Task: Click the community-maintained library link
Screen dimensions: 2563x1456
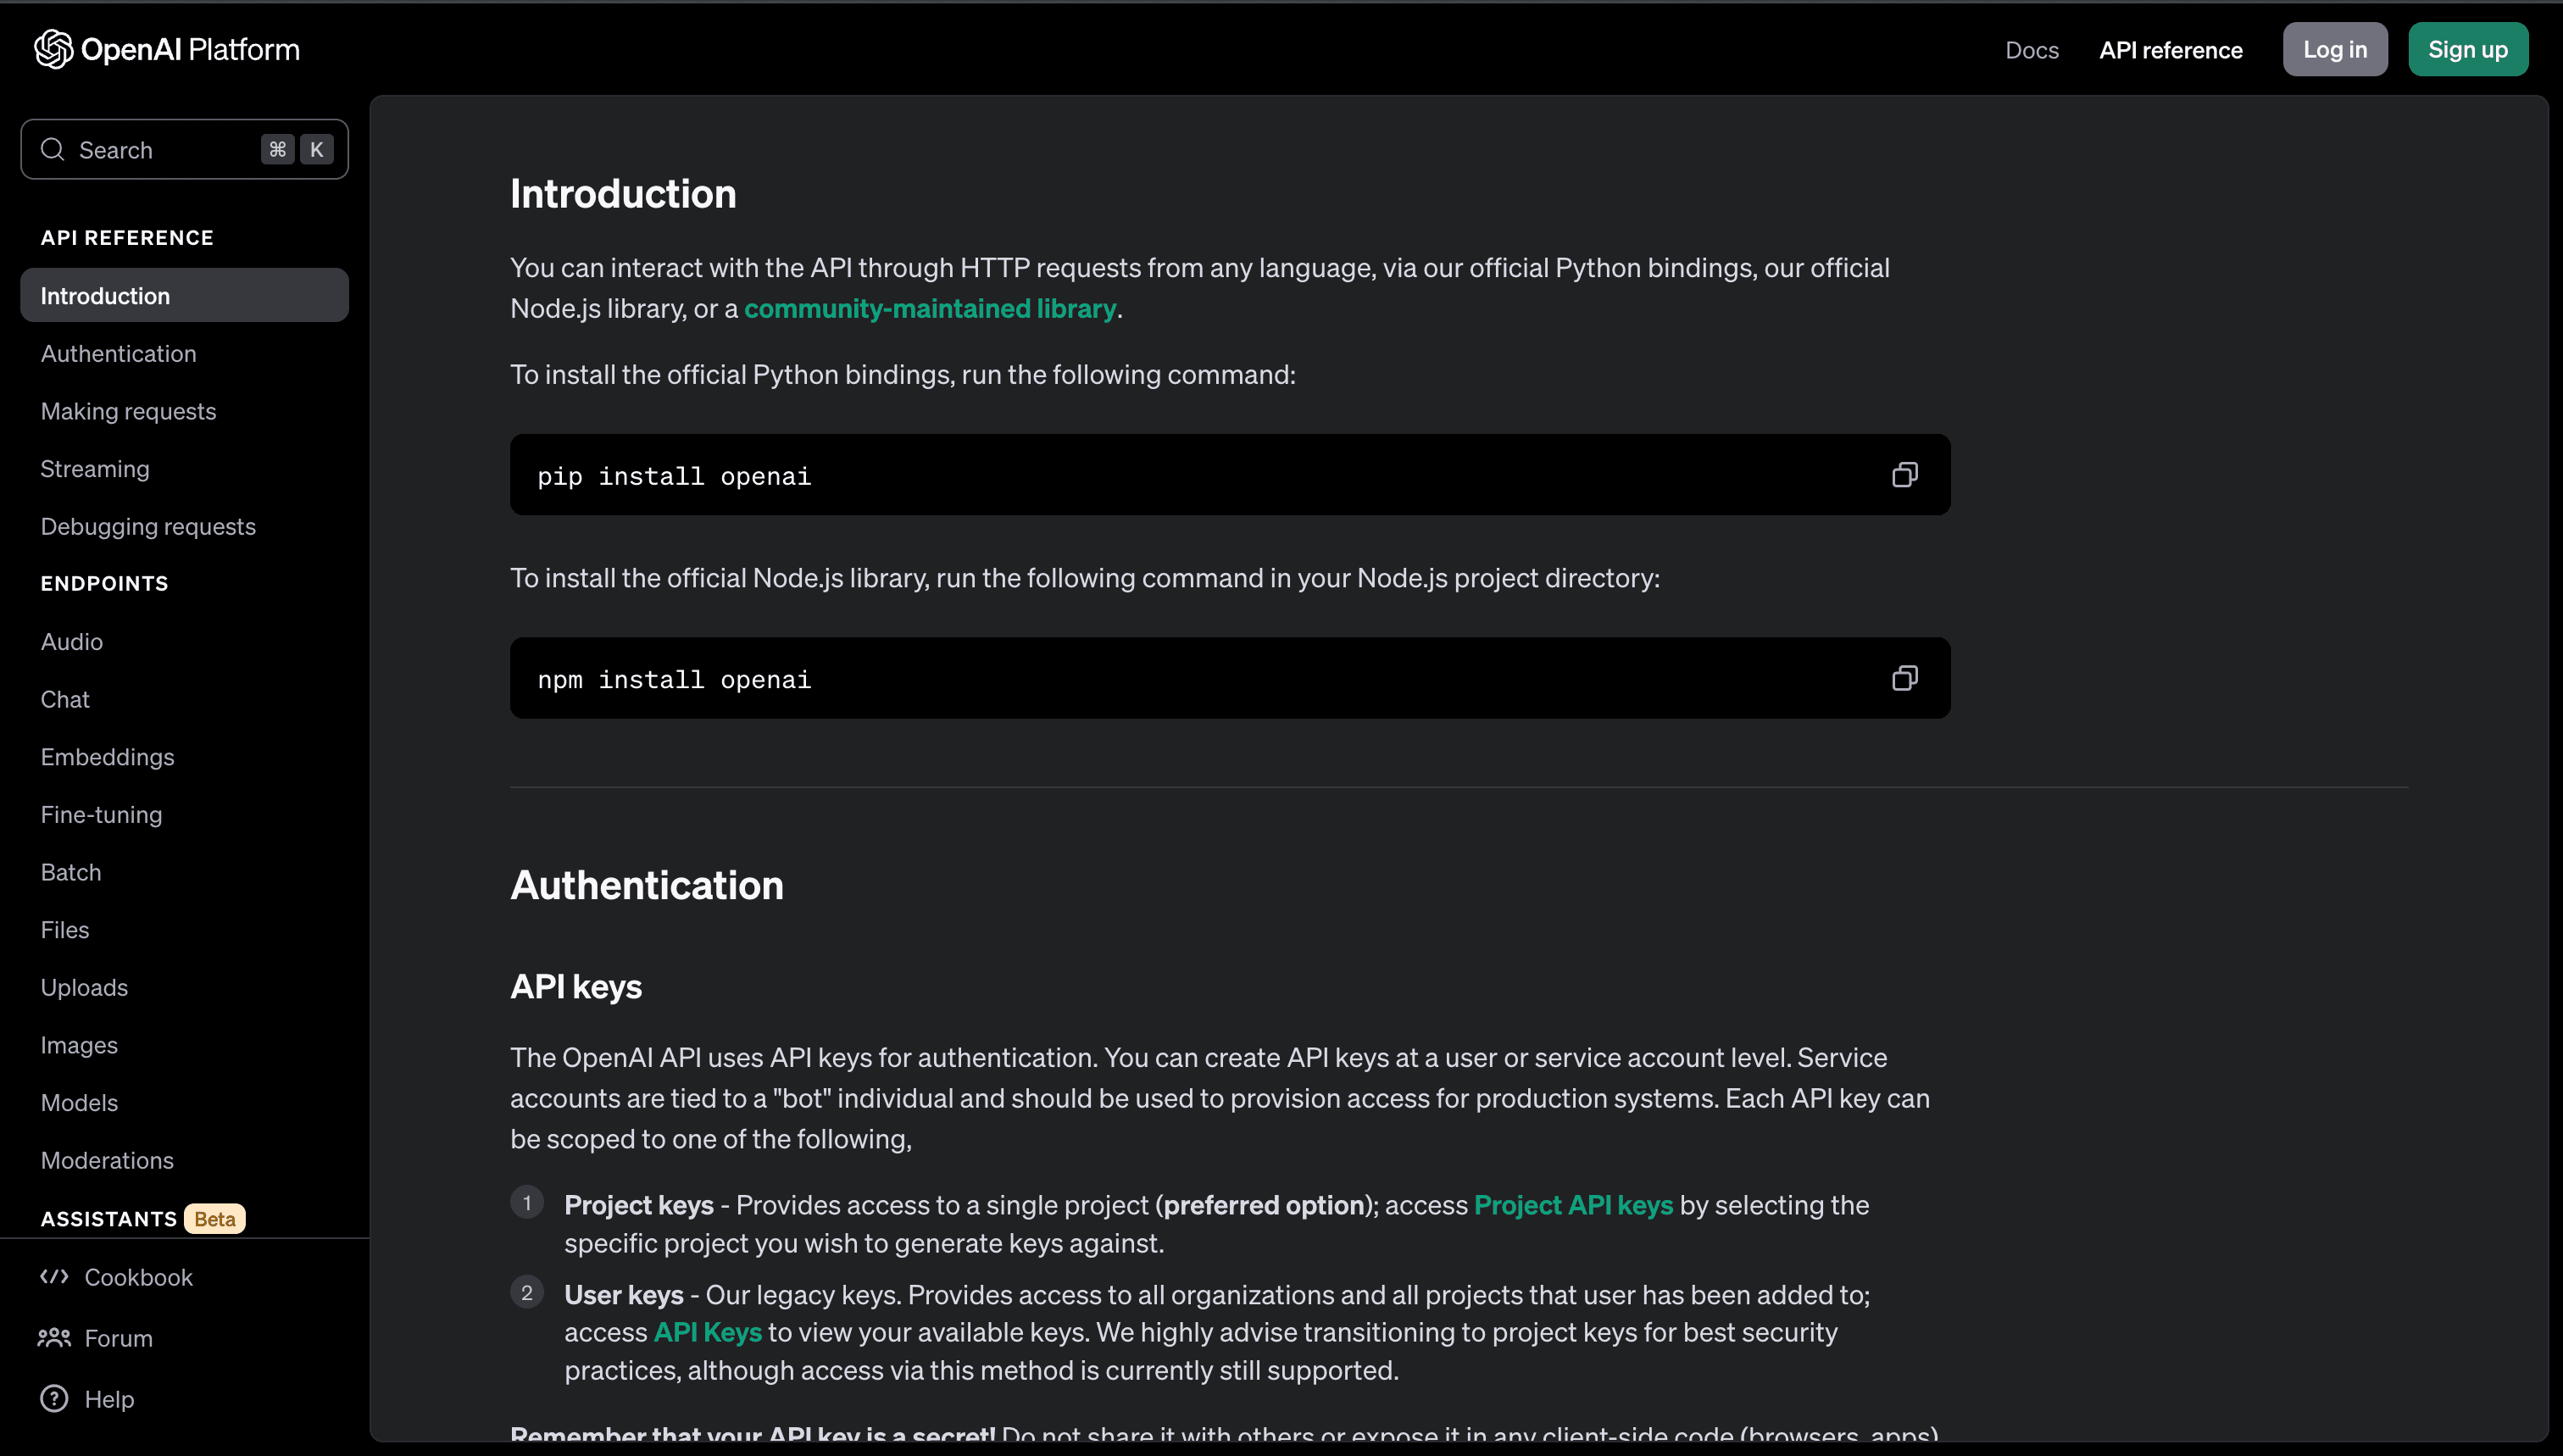Action: 930,308
